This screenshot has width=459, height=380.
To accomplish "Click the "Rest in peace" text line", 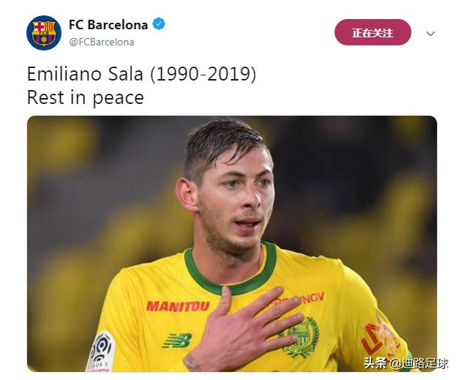I will [85, 97].
